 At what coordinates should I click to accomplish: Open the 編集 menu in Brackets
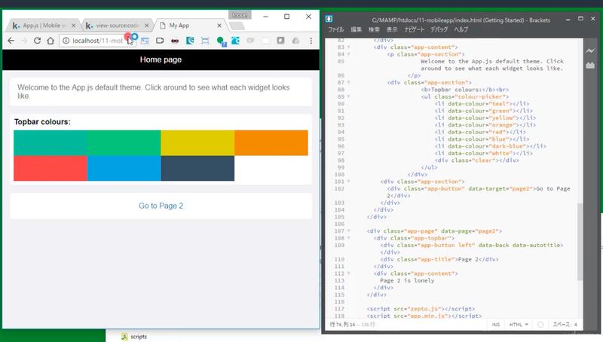pyautogui.click(x=356, y=29)
